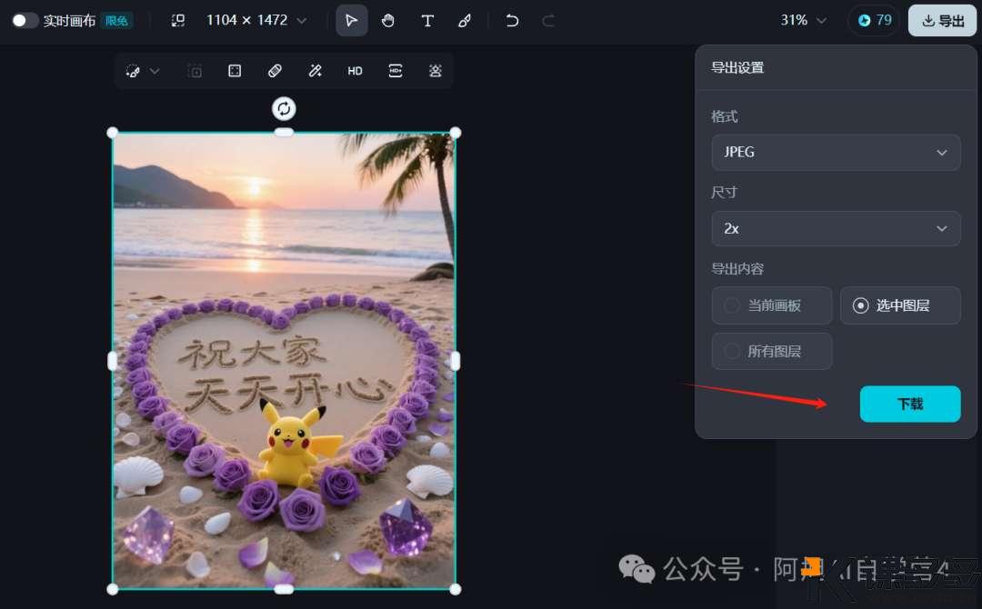
Task: Click the portrait cutout icon
Action: (x=436, y=71)
